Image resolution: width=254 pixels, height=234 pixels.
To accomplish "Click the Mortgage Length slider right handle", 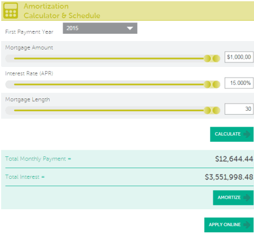I will [x=216, y=110].
